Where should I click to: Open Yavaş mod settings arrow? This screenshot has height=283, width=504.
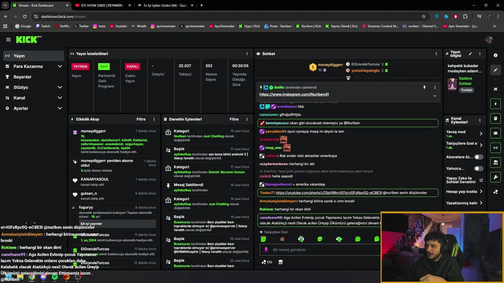(481, 134)
